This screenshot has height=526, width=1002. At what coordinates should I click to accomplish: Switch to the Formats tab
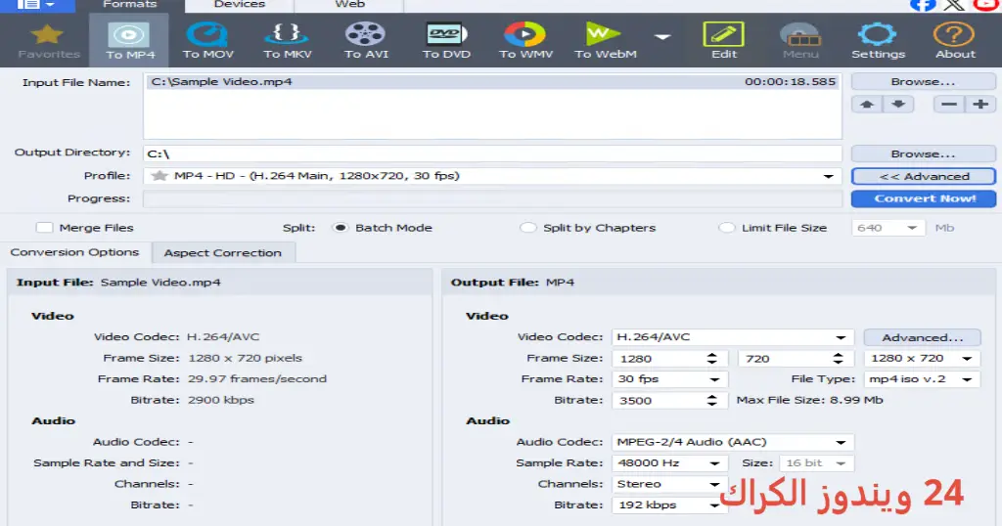(130, 5)
